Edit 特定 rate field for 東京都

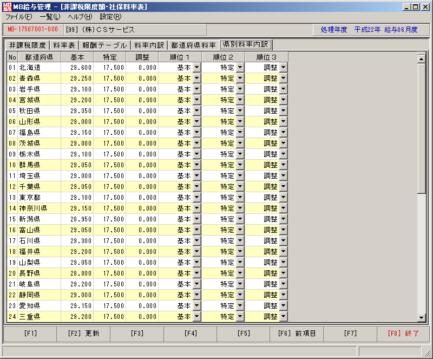[110, 197]
